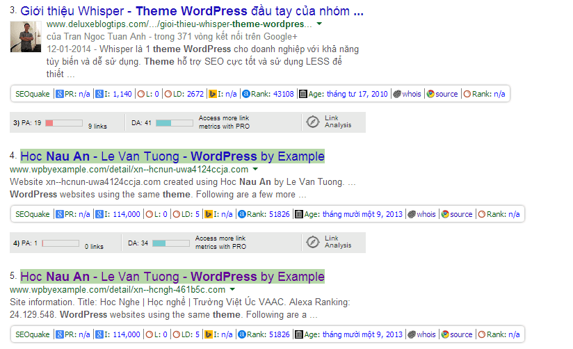The width and height of the screenshot is (573, 349).
Task: Click Google PR icon in result 5 SEOquake bar
Action: click(x=60, y=334)
